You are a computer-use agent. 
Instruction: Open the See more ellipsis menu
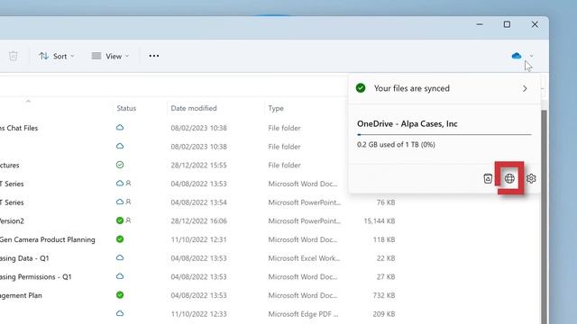[154, 56]
